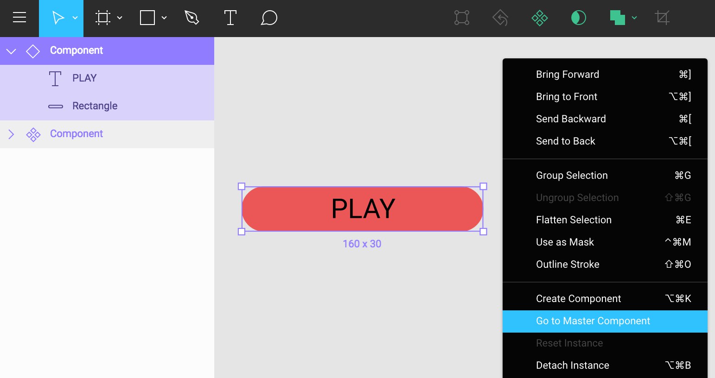715x378 pixels.
Task: Choose Flatten Selection menu item
Action: click(x=605, y=220)
